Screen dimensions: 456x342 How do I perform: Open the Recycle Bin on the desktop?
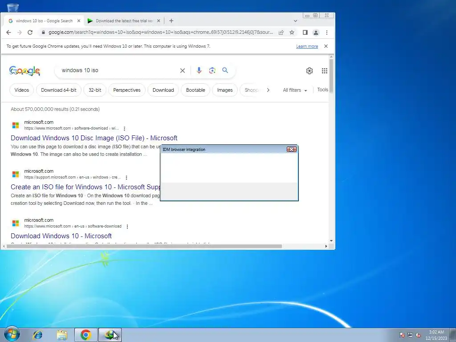[x=12, y=7]
